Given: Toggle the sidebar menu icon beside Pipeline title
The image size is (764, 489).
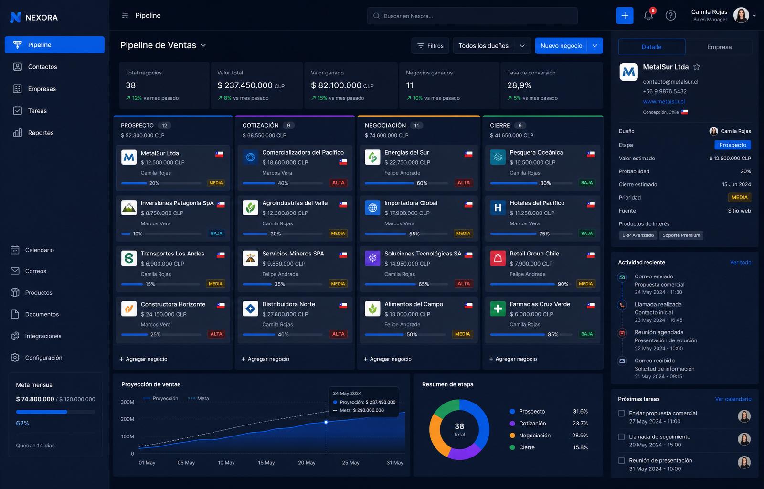Looking at the screenshot, I should tap(125, 15).
